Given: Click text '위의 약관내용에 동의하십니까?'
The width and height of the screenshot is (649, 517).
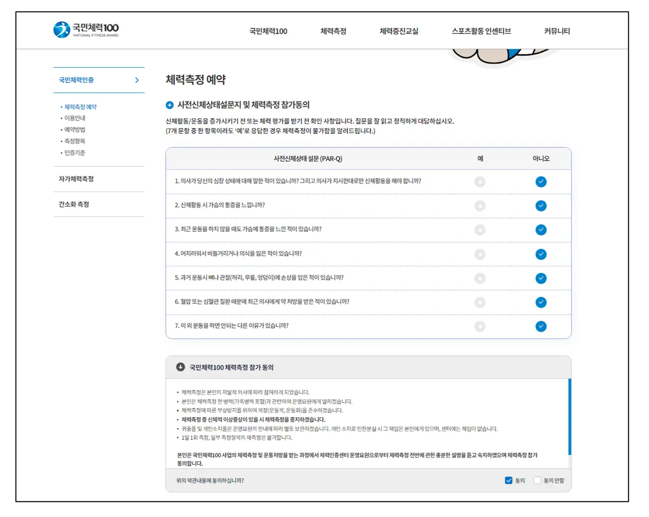Looking at the screenshot, I should [x=210, y=480].
